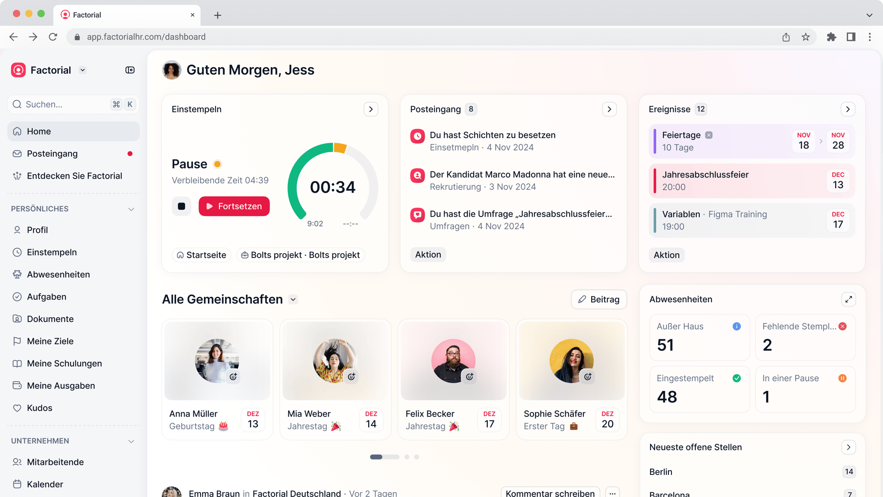
Task: Go to Home in the sidebar
Action: tap(74, 131)
